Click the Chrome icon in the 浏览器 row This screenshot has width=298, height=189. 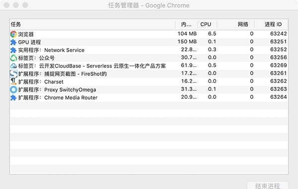coord(13,34)
